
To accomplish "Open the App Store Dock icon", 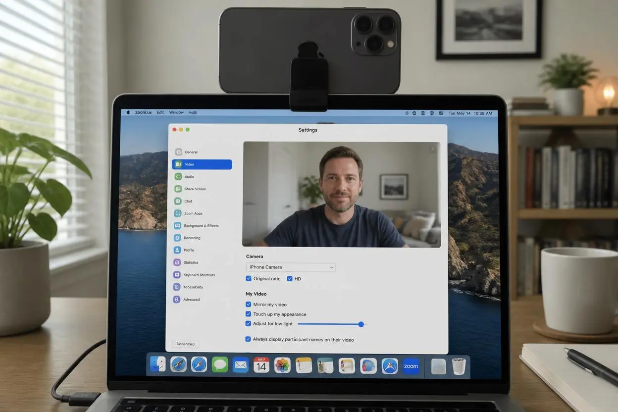I will [x=390, y=366].
